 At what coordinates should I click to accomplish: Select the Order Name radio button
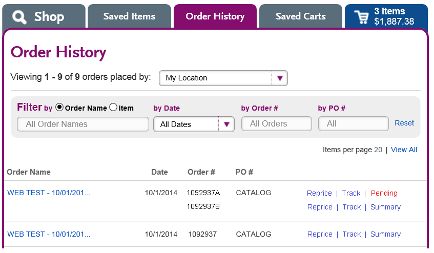point(59,107)
